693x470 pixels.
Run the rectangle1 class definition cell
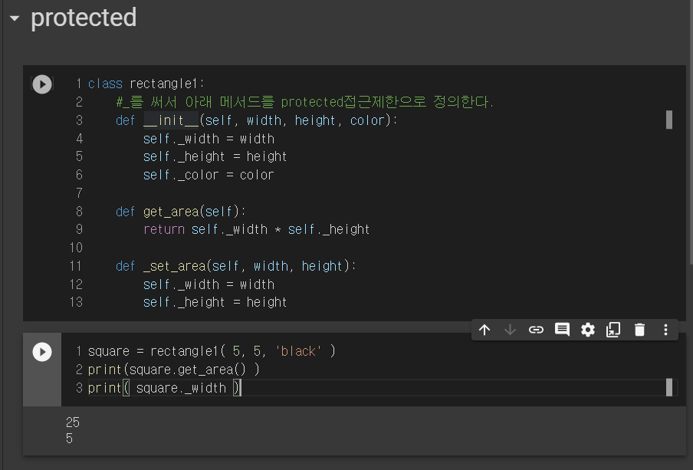(x=42, y=84)
